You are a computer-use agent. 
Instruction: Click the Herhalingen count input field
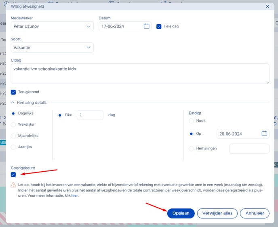coord(249,149)
